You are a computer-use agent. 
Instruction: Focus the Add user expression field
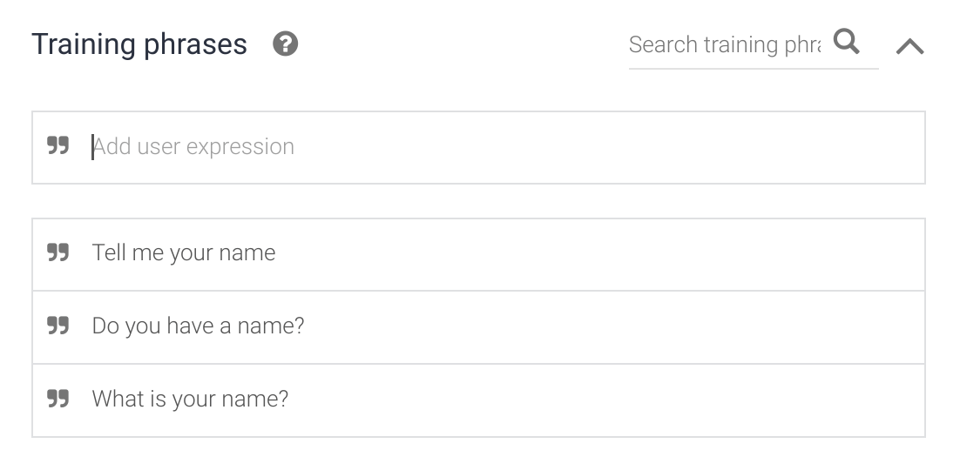click(x=488, y=147)
